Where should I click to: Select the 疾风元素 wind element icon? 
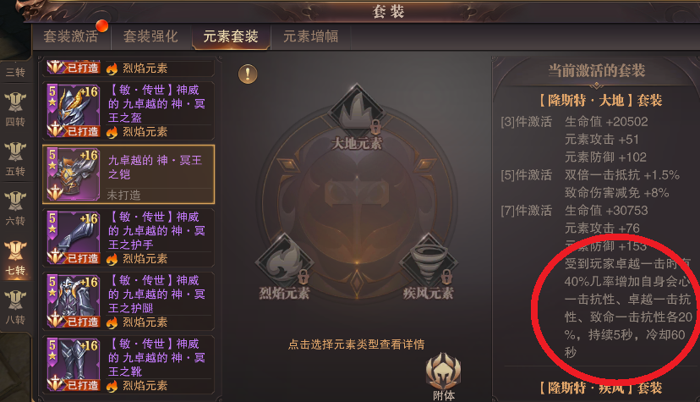point(428,262)
